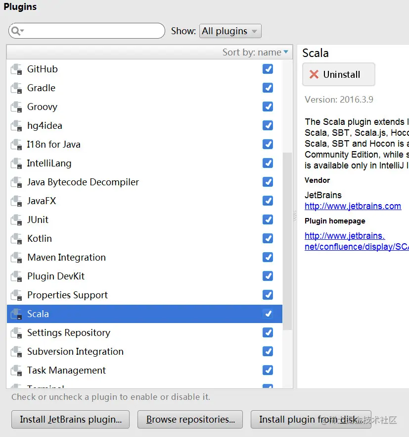Image resolution: width=409 pixels, height=437 pixels.
Task: Disable Java Bytecode Decompiler plugin checkbox
Action: pos(268,182)
